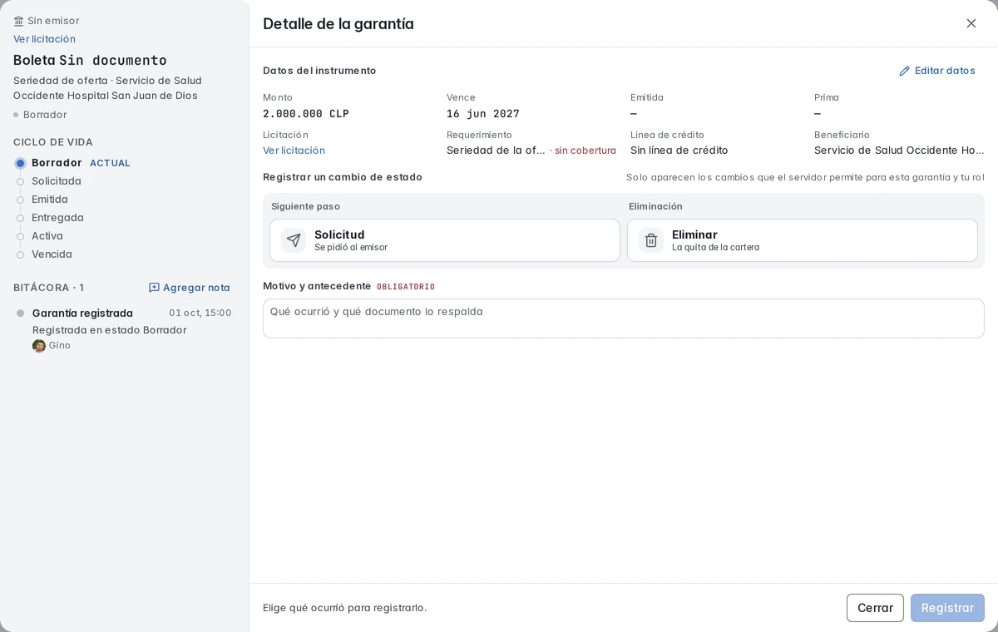Click the Elige qué ocurrió para registrarlo hint
This screenshot has width=998, height=632.
coord(345,608)
